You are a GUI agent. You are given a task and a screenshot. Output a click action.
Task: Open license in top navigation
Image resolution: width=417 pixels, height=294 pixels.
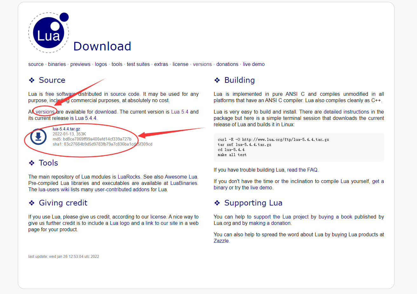[180, 64]
